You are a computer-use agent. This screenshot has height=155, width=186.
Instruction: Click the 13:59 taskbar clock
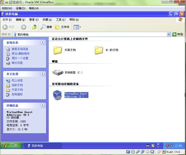coord(178,146)
